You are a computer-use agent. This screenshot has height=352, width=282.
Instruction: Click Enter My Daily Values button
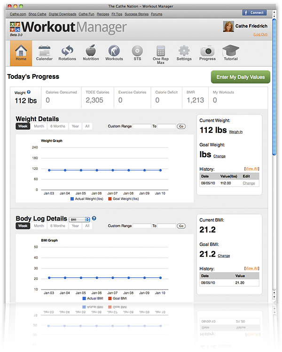coord(240,77)
